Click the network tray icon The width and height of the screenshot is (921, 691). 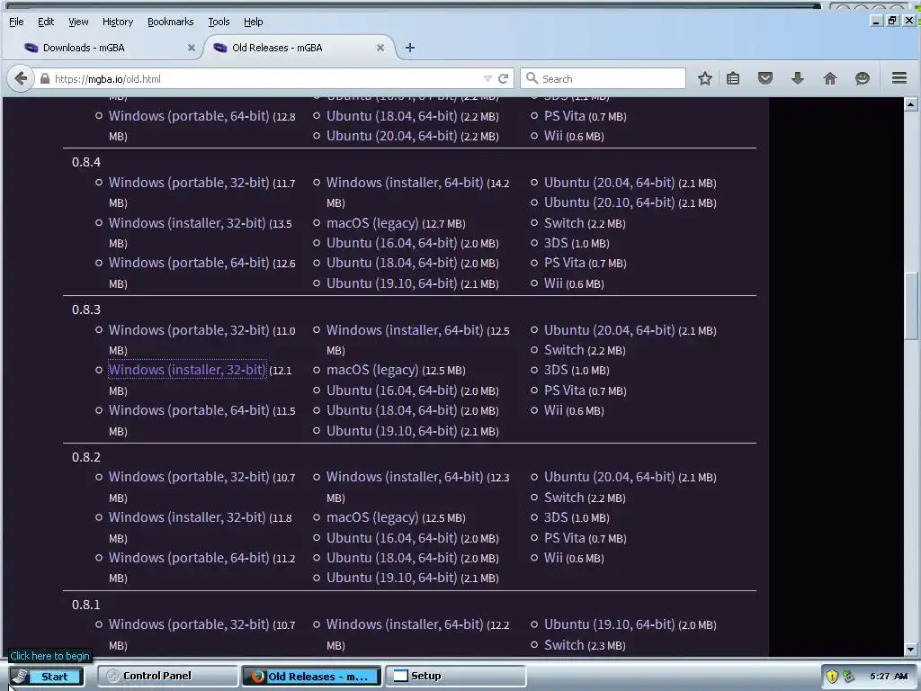coord(848,676)
